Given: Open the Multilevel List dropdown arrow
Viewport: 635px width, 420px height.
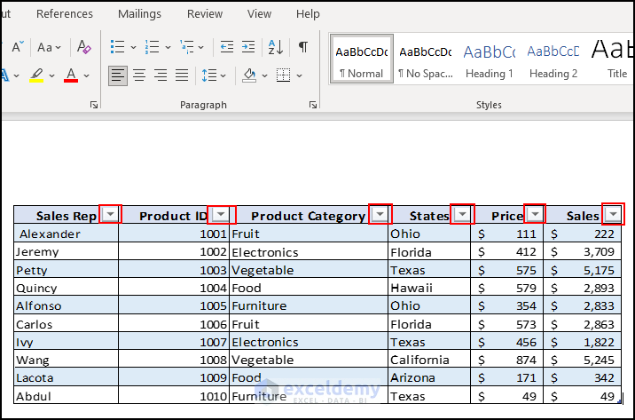Looking at the screenshot, I should [201, 47].
